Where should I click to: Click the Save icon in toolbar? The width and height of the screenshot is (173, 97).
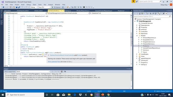click(x=16, y=7)
